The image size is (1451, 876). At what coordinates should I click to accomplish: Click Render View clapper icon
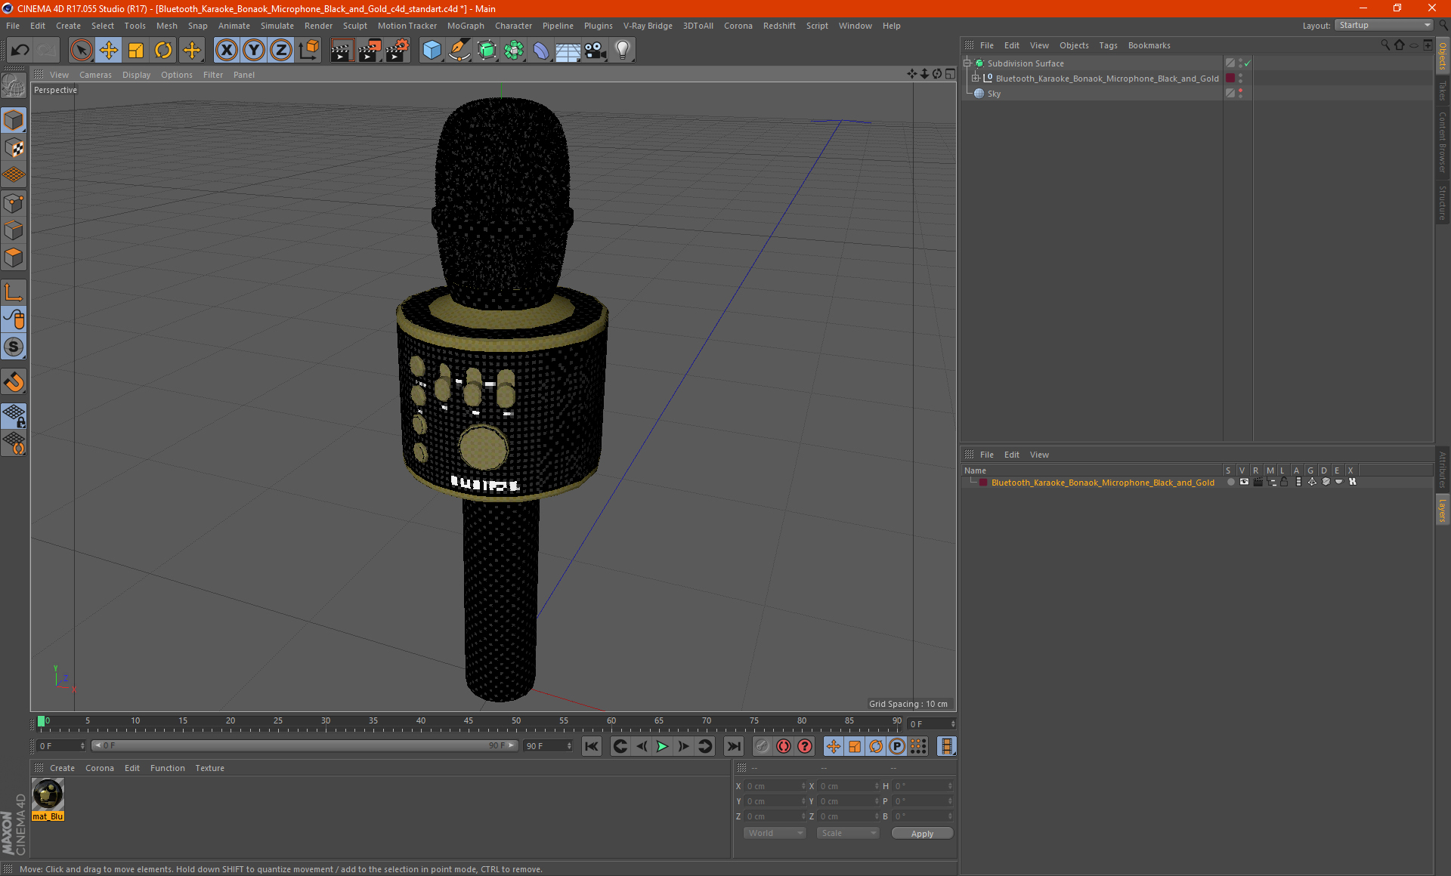click(342, 50)
